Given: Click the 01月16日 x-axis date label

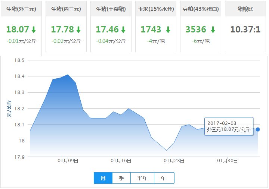Looking at the screenshot, I should pyautogui.click(x=121, y=161).
